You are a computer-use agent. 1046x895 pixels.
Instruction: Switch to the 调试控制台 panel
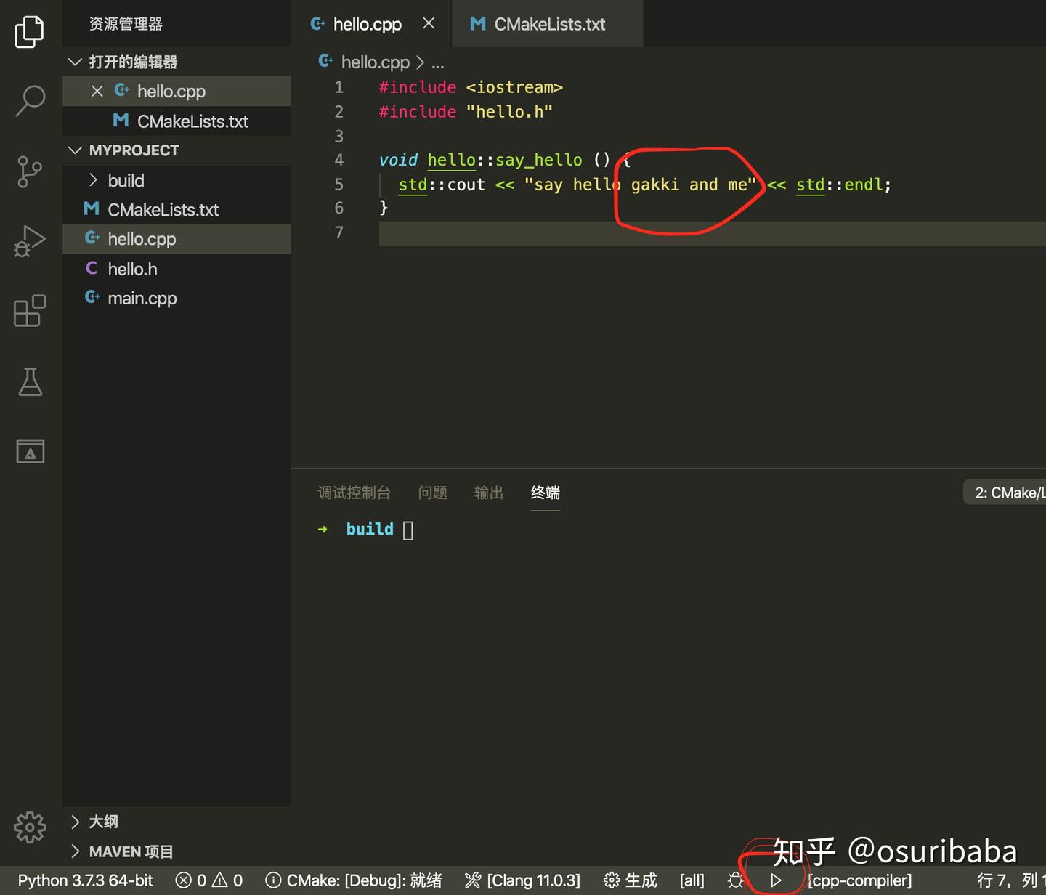(354, 493)
